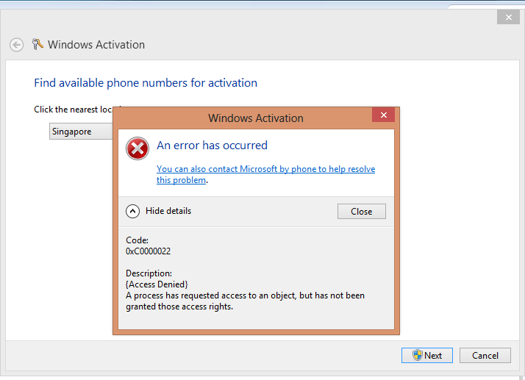The height and width of the screenshot is (380, 525).
Task: Go back using the back arrow button
Action: tap(16, 45)
